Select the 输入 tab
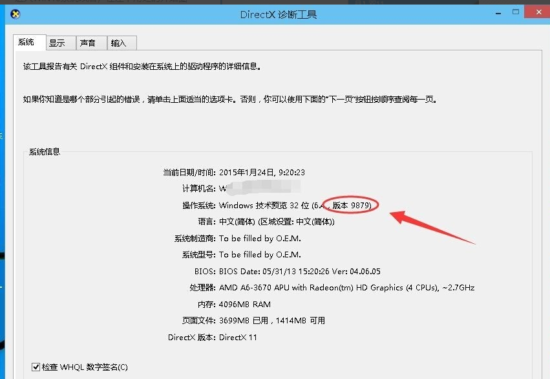 [x=121, y=42]
